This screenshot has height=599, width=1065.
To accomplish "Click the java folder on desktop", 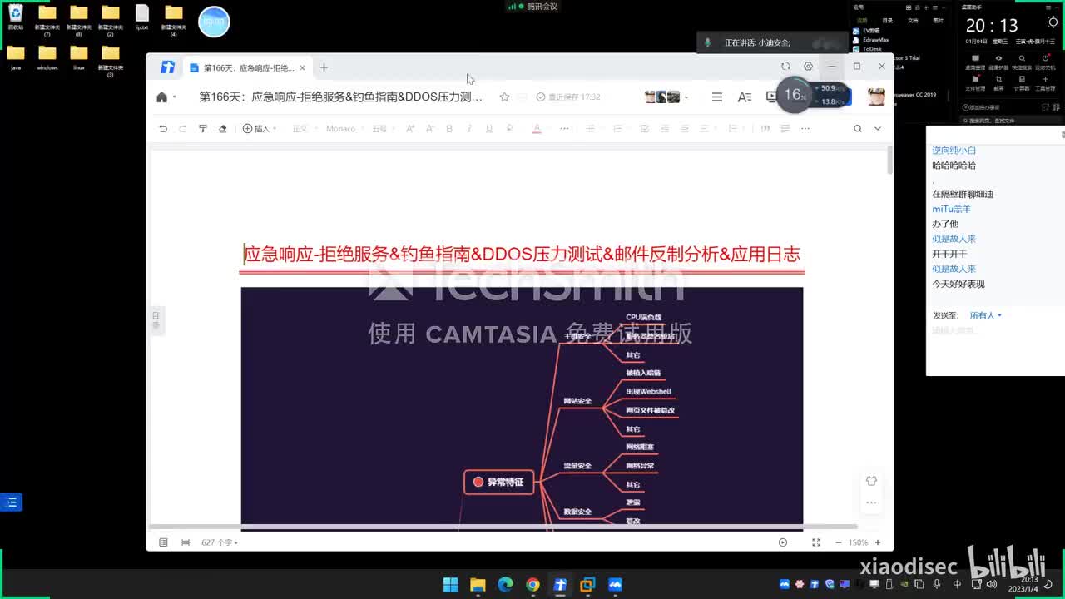I will [x=16, y=57].
